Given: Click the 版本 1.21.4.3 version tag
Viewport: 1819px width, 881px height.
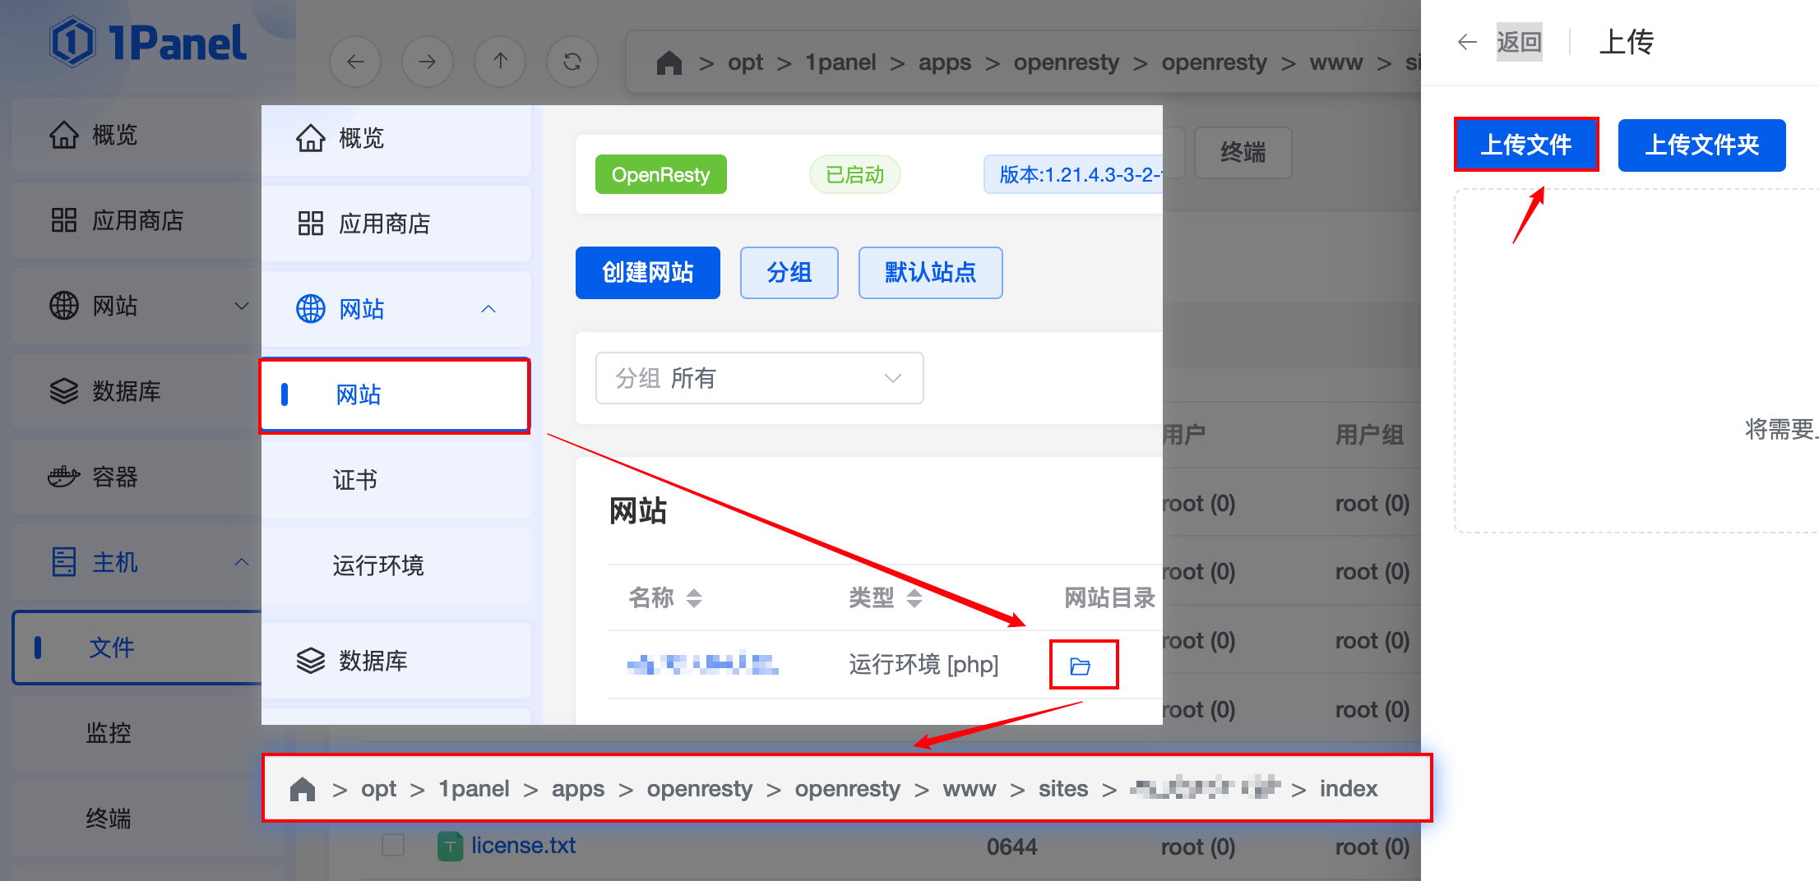Looking at the screenshot, I should coord(1074,175).
